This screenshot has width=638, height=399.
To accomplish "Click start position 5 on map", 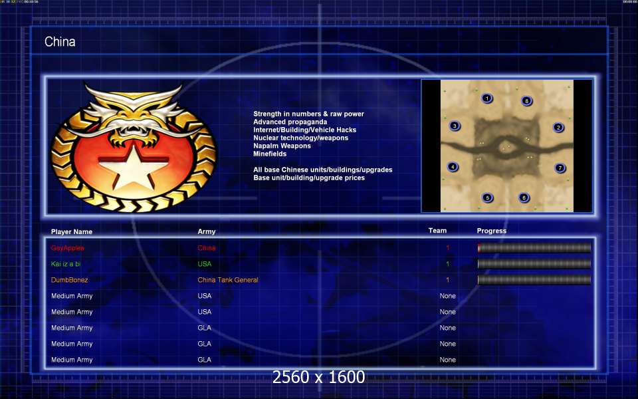I will 487,198.
